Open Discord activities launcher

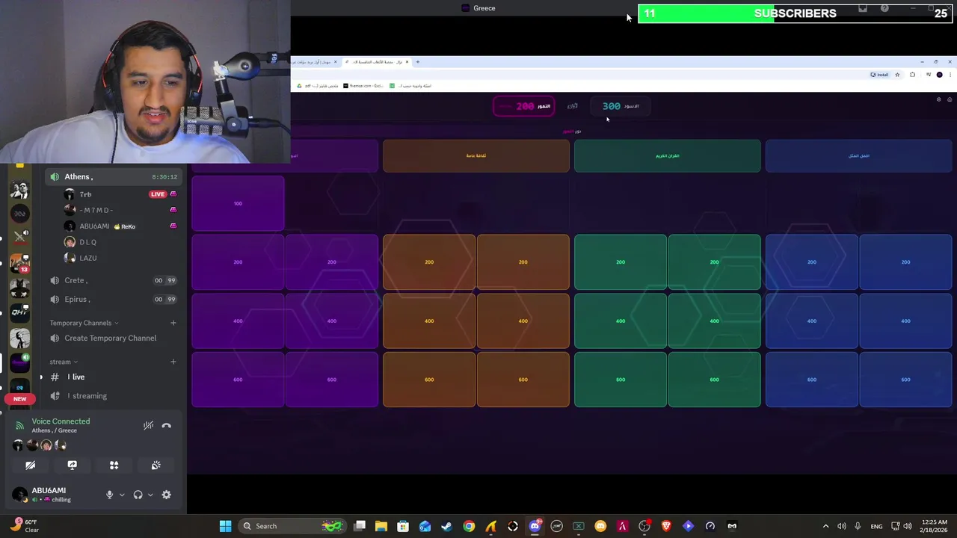[114, 465]
